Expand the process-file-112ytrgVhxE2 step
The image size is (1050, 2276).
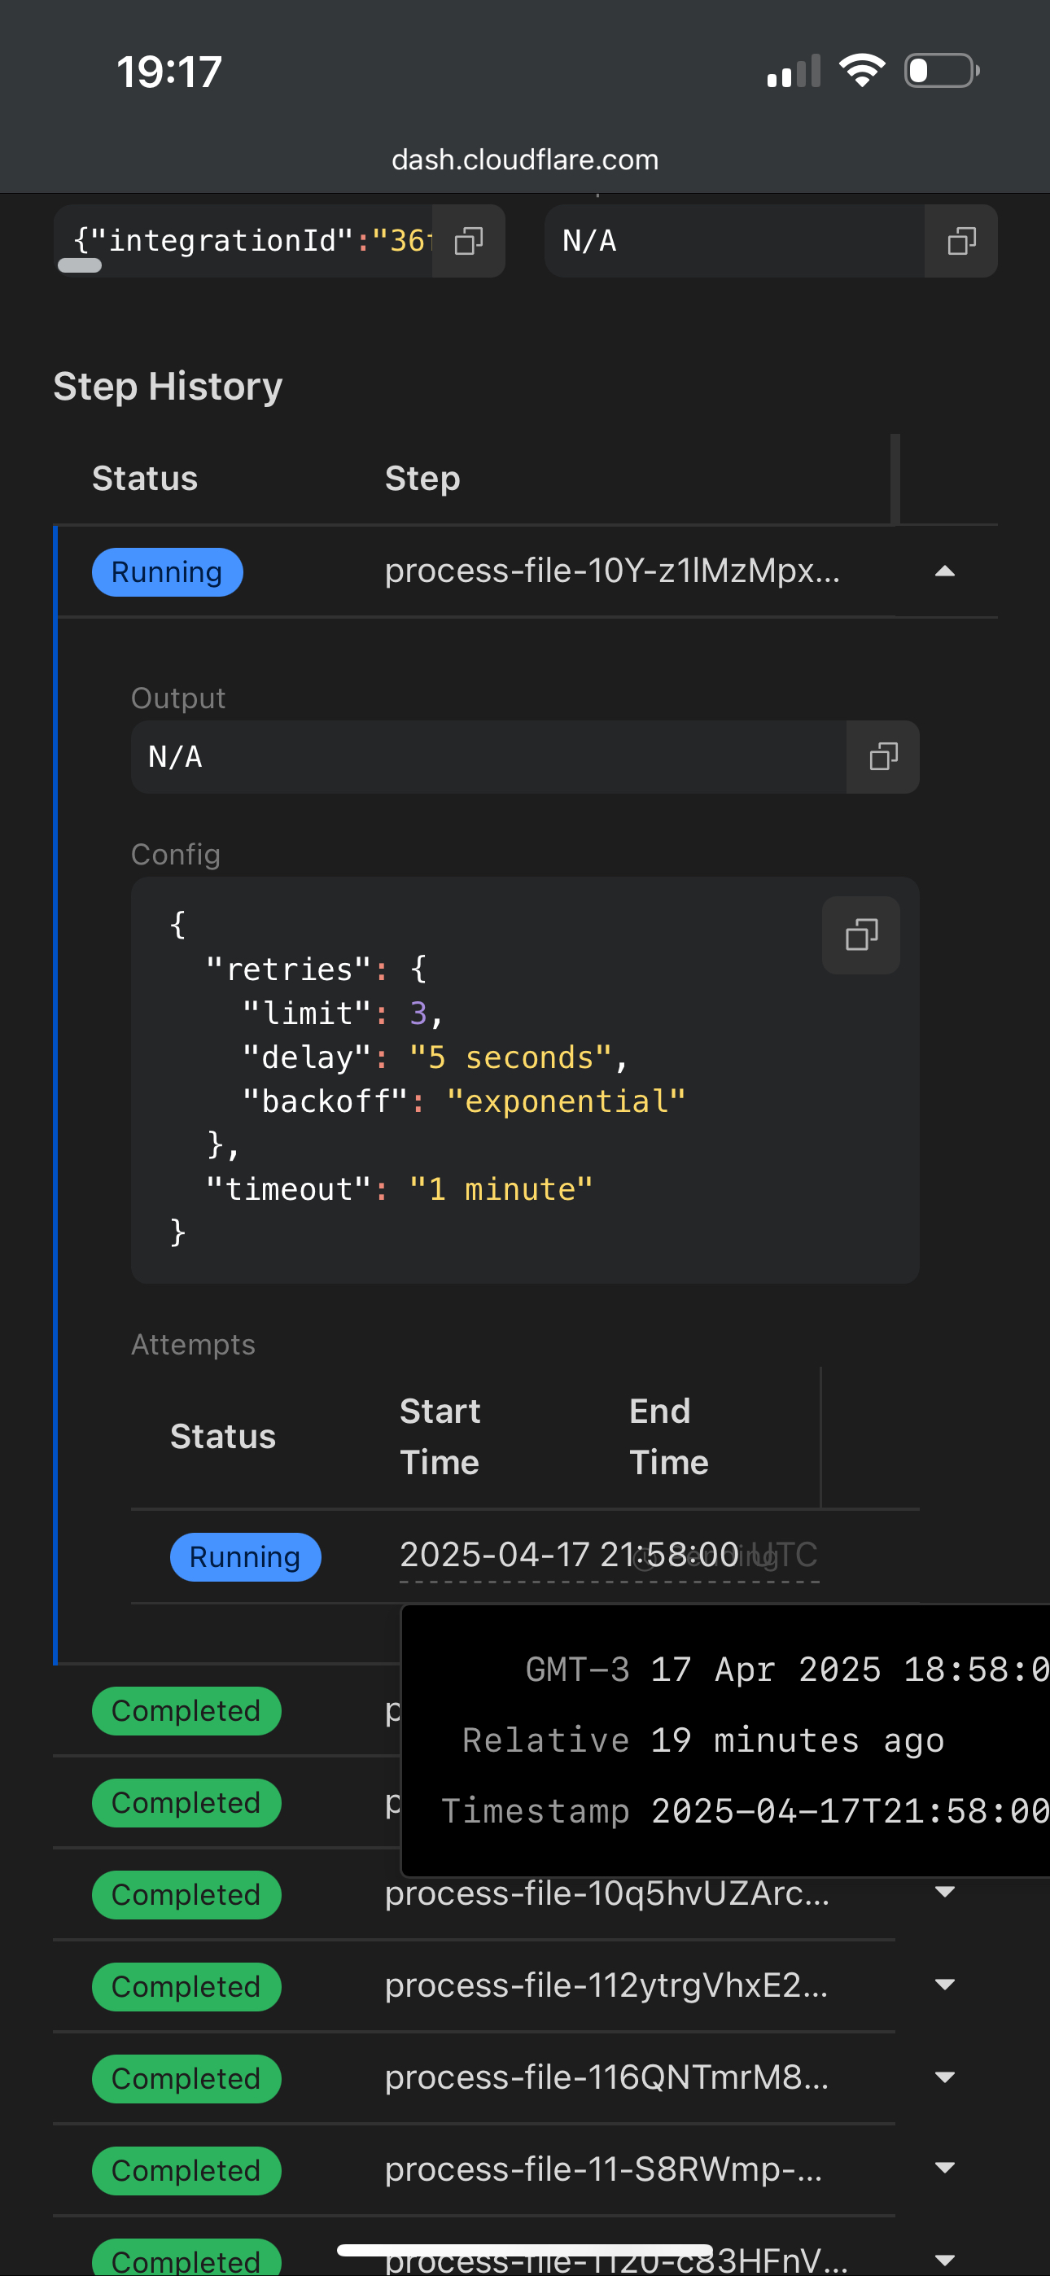click(945, 1985)
